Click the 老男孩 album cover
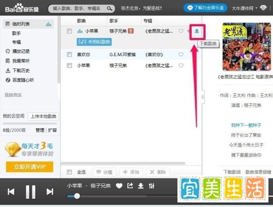This screenshot has width=273, height=207. 247,47
